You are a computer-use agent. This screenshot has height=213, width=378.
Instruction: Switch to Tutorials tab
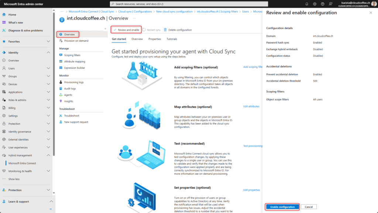[x=172, y=39]
